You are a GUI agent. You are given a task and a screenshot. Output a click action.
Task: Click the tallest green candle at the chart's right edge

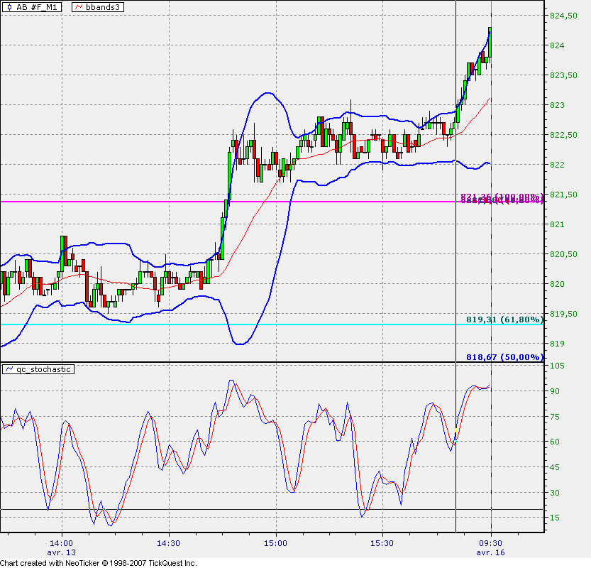coord(488,43)
